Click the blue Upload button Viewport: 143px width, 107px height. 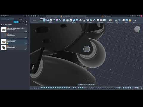16,22
